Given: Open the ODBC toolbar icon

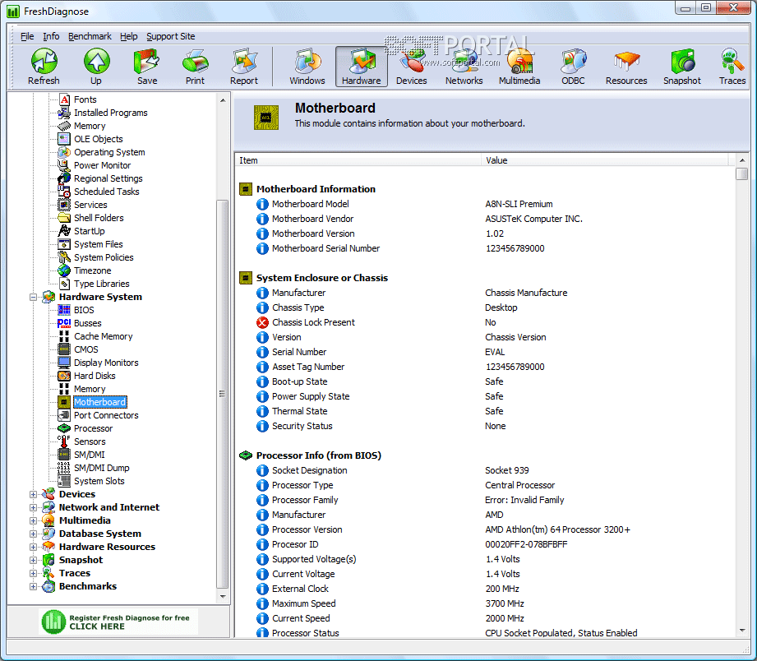Looking at the screenshot, I should pos(573,67).
